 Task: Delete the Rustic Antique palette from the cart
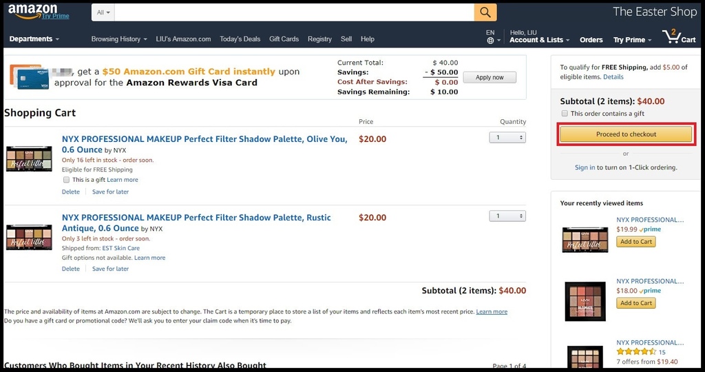pyautogui.click(x=71, y=269)
